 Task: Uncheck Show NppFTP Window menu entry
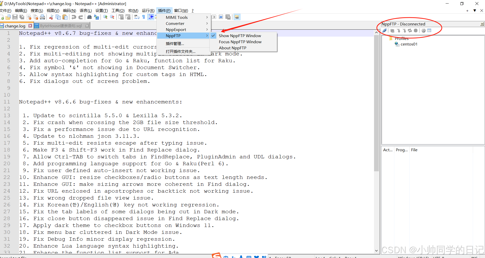point(244,36)
